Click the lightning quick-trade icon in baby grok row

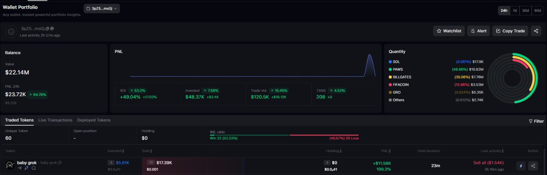pos(521,166)
